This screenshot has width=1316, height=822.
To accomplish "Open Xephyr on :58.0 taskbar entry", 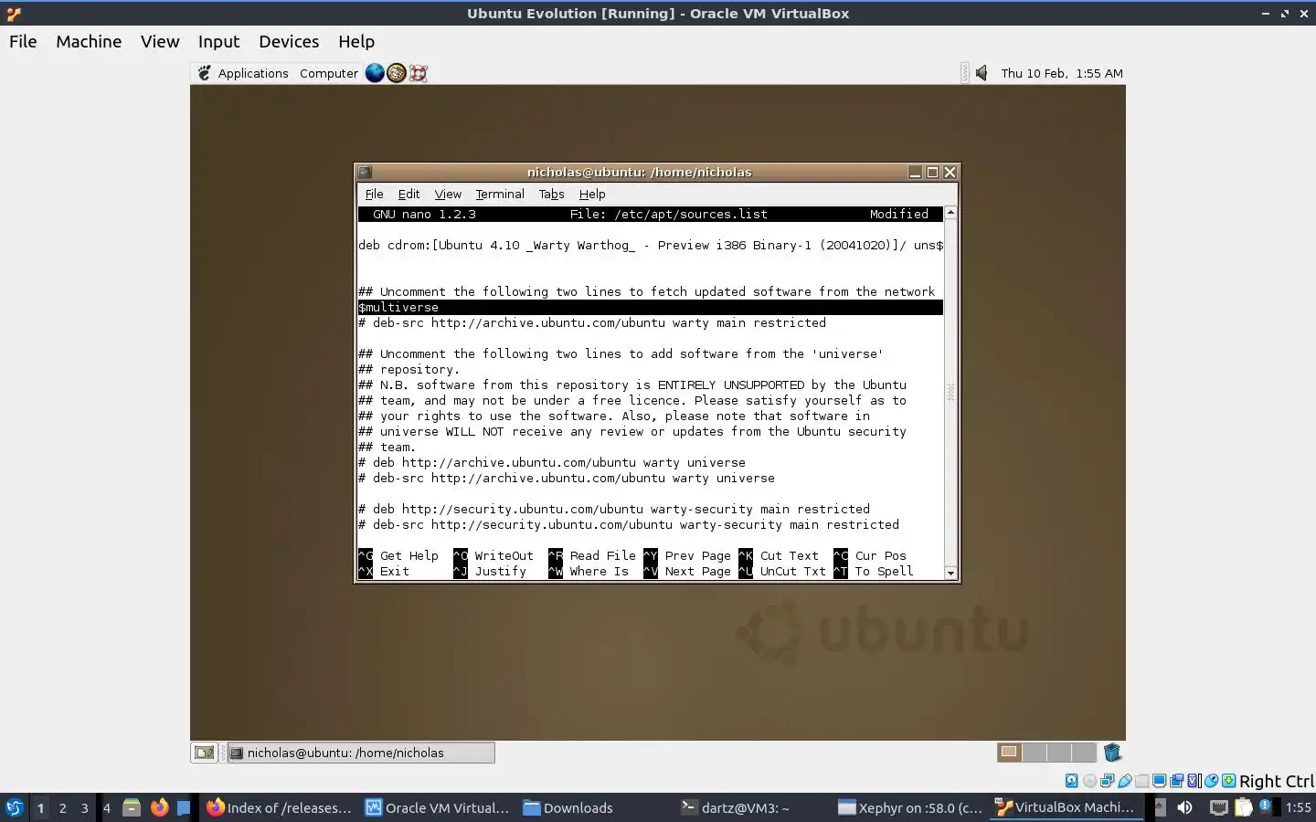I will click(x=910, y=807).
